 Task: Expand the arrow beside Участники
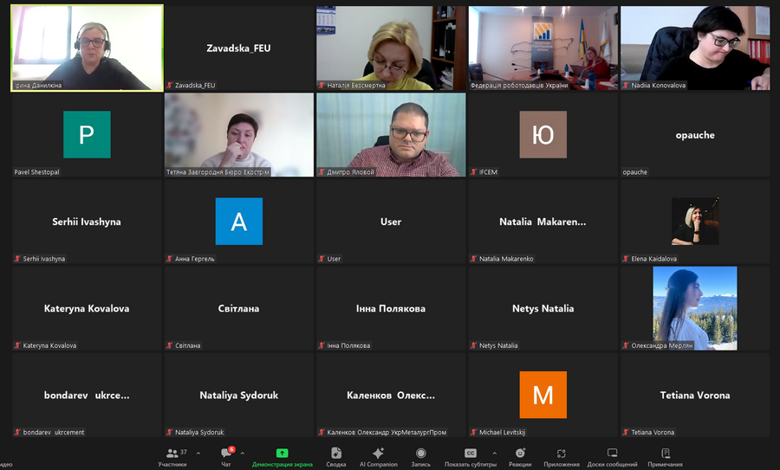pyautogui.click(x=198, y=453)
